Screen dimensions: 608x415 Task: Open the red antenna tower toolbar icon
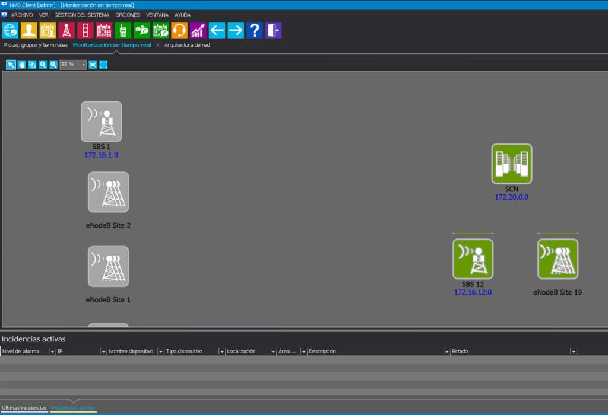pyautogui.click(x=66, y=30)
